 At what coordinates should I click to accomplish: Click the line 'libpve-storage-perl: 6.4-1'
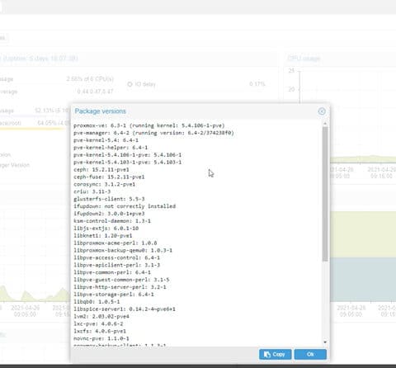coord(114,295)
